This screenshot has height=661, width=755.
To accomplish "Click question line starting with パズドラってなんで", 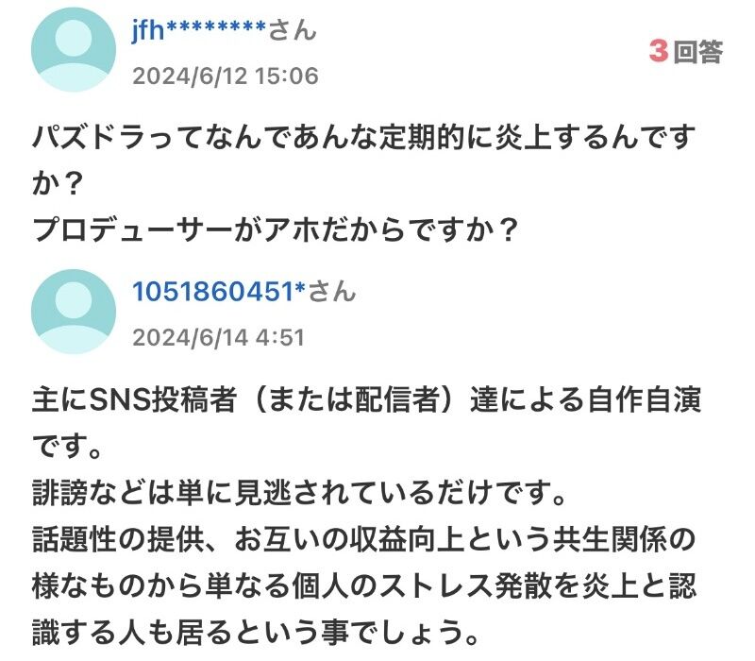I will pyautogui.click(x=363, y=140).
